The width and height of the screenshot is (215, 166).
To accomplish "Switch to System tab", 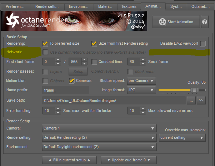I will click(x=176, y=6).
